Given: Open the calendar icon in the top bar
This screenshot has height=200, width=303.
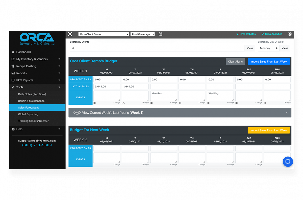Looking at the screenshot, I should point(160,34).
